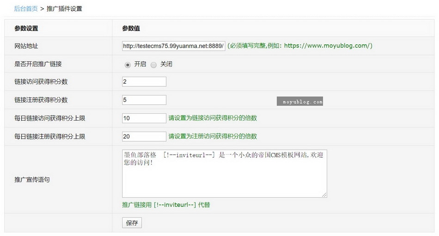Focus the 链接访问获得积分数 input box
Screen dimensions: 439x236
(x=144, y=82)
